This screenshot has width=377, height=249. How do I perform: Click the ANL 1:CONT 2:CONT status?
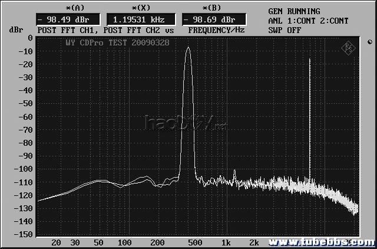coord(308,21)
